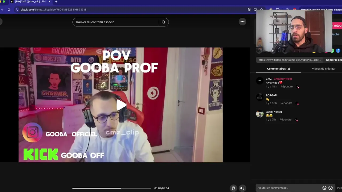
Task: Click the Copier le lien button
Action: point(334,60)
